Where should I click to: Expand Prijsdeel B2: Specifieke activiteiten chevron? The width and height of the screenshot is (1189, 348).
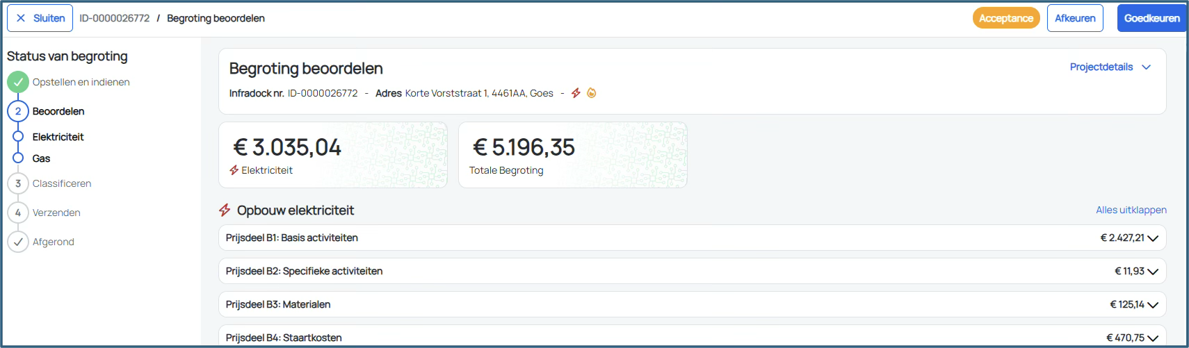coord(1153,272)
